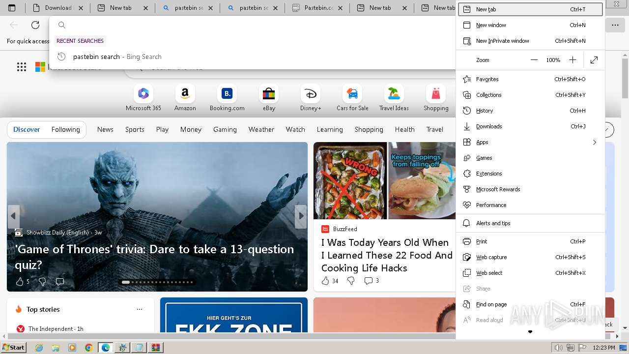
Task: Dislike the Game of Thrones trivia story
Action: click(42, 282)
